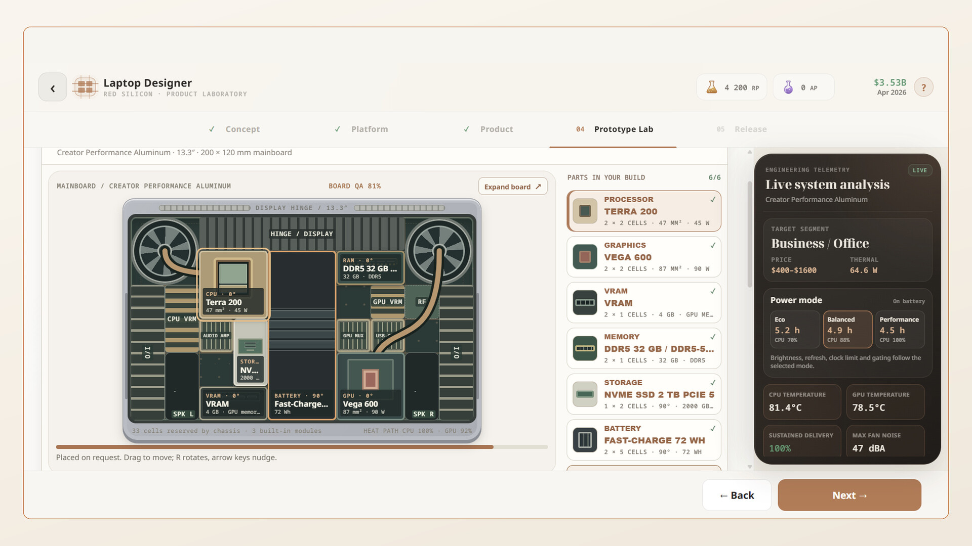
Task: Select Eco power mode
Action: coord(794,330)
